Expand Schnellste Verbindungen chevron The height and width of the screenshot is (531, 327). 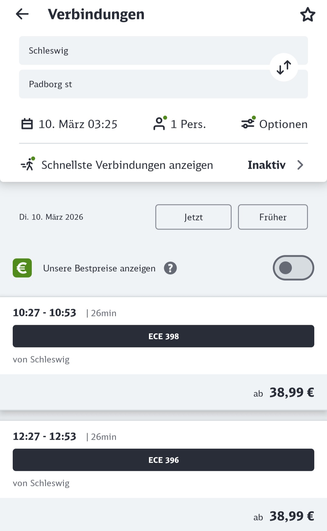300,165
